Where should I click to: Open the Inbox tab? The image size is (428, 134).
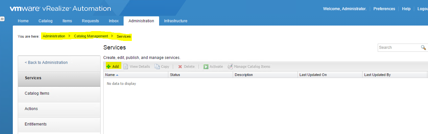(x=114, y=21)
